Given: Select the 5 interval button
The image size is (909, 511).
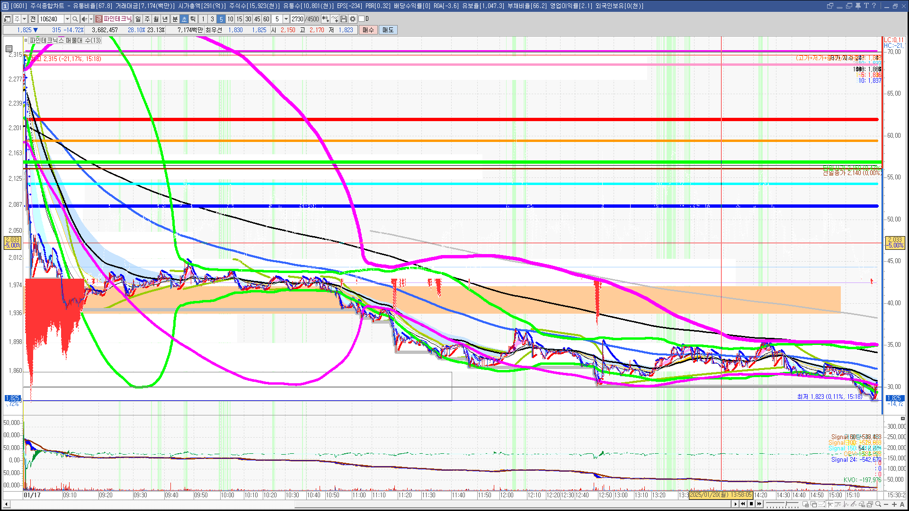Looking at the screenshot, I should click(221, 19).
